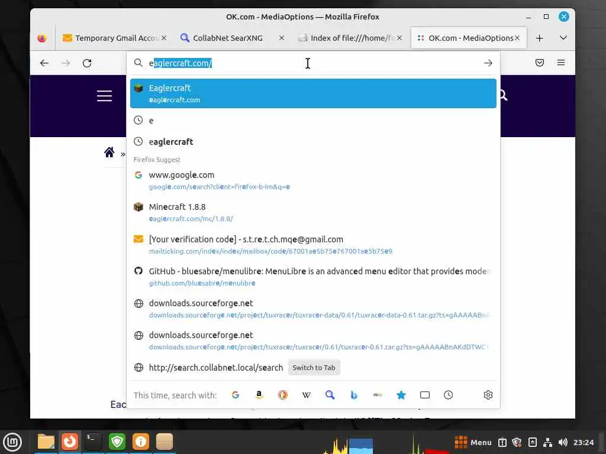Open the List all tabs dropdown
The width and height of the screenshot is (606, 454).
(x=563, y=38)
